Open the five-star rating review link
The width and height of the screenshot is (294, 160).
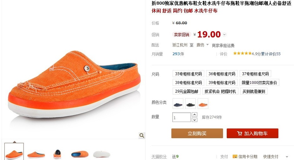tap(257, 54)
